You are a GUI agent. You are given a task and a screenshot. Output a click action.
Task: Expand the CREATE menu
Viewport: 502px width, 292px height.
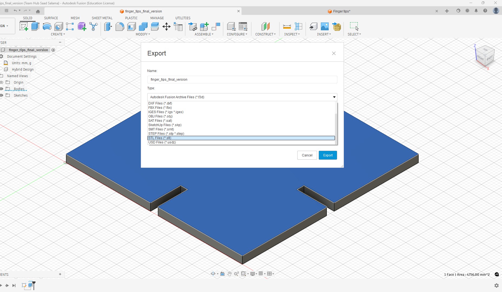(x=58, y=34)
